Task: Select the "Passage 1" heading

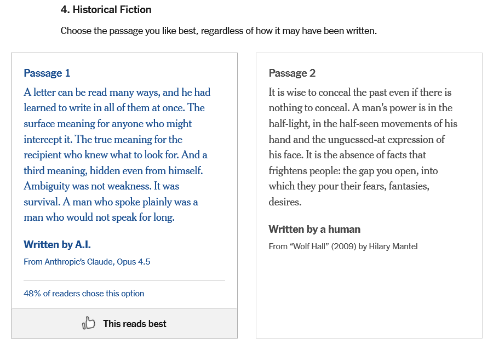Action: point(47,73)
